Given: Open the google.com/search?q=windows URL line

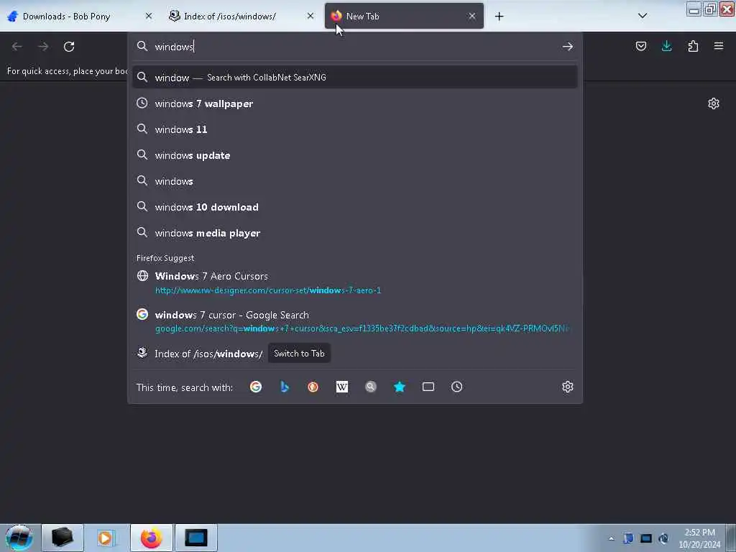Looking at the screenshot, I should coord(362,328).
